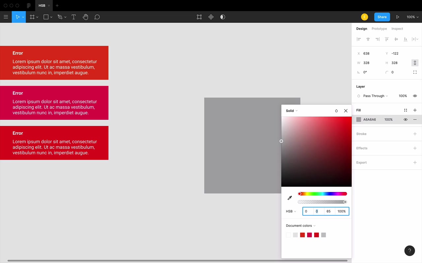Open the help question mark button
This screenshot has height=263, width=422.
click(409, 251)
